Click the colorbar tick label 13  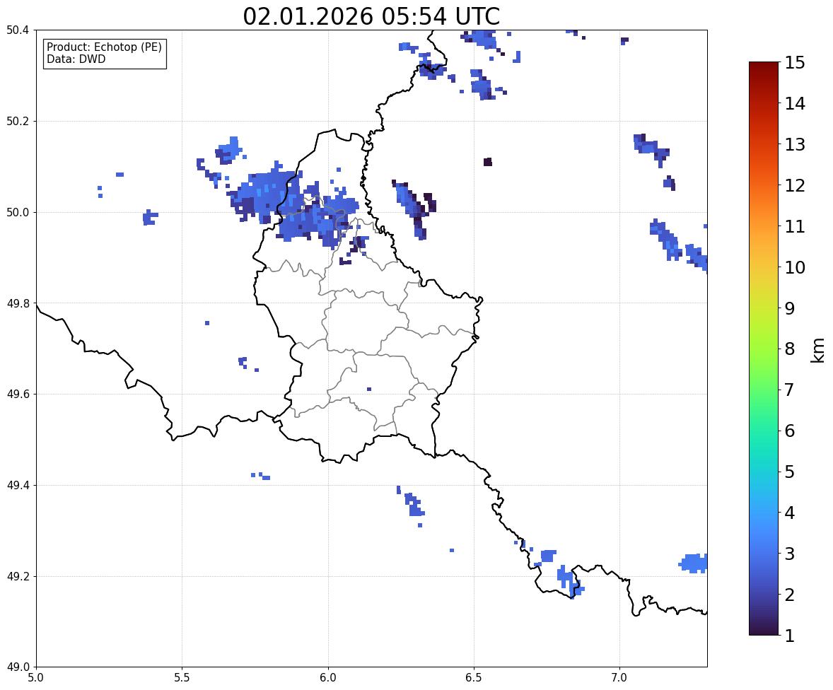click(795, 144)
